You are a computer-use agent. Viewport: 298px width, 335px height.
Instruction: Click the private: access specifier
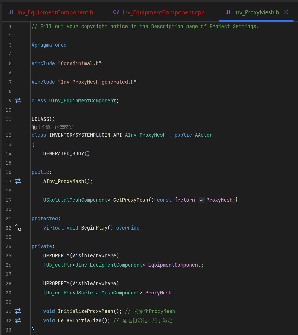tap(43, 246)
